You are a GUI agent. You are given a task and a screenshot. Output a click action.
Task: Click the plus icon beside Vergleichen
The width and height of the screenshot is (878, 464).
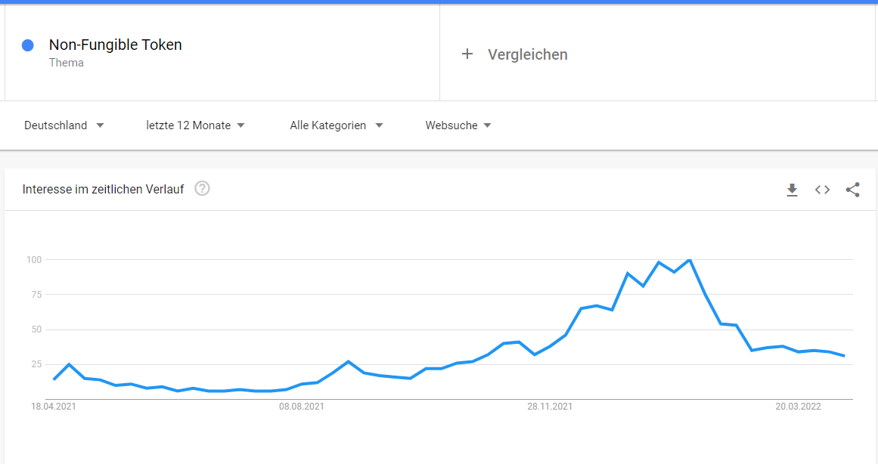[467, 54]
